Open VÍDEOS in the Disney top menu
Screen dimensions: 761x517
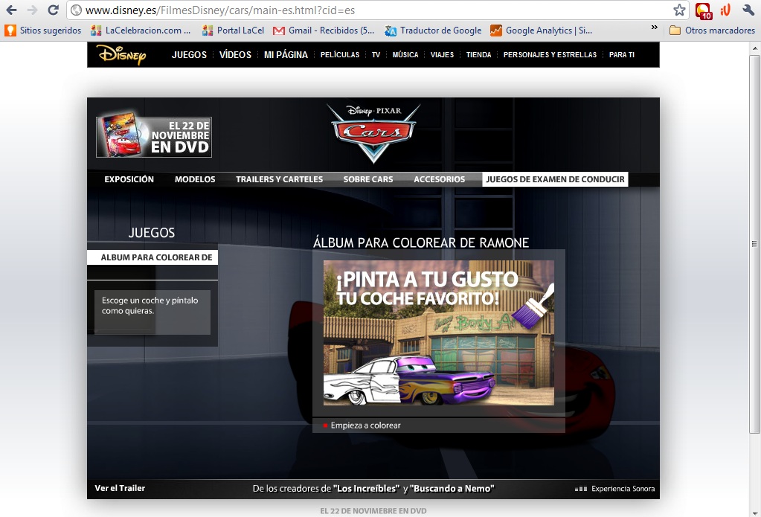(x=235, y=55)
